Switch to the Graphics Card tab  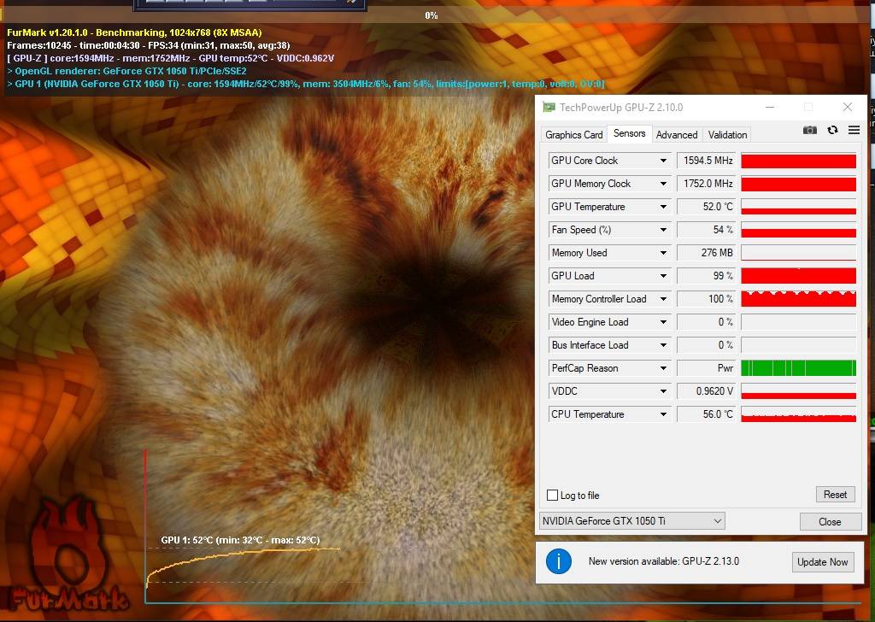(573, 134)
